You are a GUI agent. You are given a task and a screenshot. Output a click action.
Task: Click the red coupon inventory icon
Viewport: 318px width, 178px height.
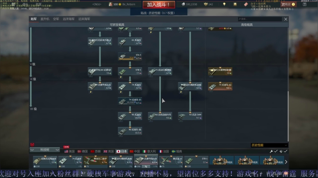click(x=246, y=4)
